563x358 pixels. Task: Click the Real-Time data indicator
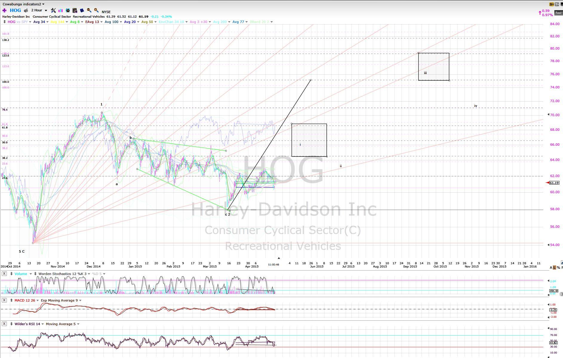pos(559,13)
